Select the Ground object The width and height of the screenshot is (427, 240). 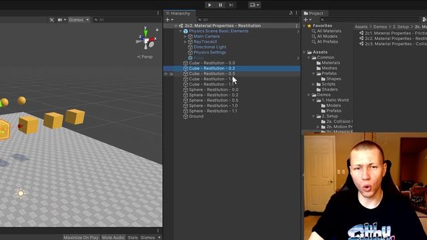196,116
